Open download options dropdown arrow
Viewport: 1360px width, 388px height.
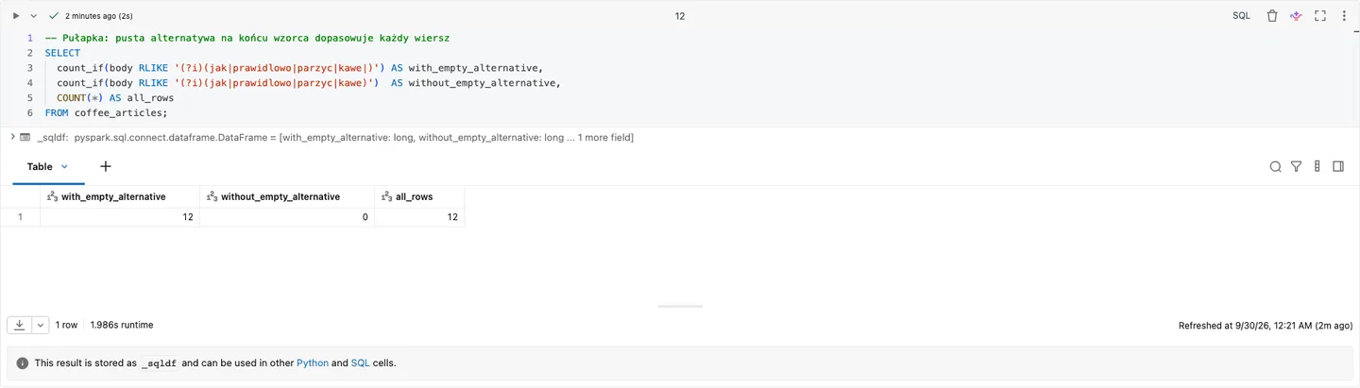point(40,325)
